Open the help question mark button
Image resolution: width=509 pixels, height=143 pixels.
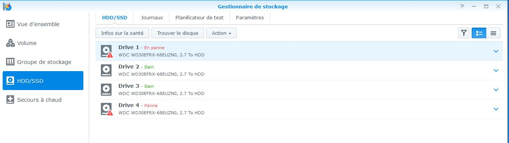click(462, 6)
